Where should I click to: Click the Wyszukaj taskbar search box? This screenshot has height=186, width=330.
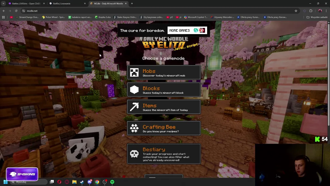(28, 182)
